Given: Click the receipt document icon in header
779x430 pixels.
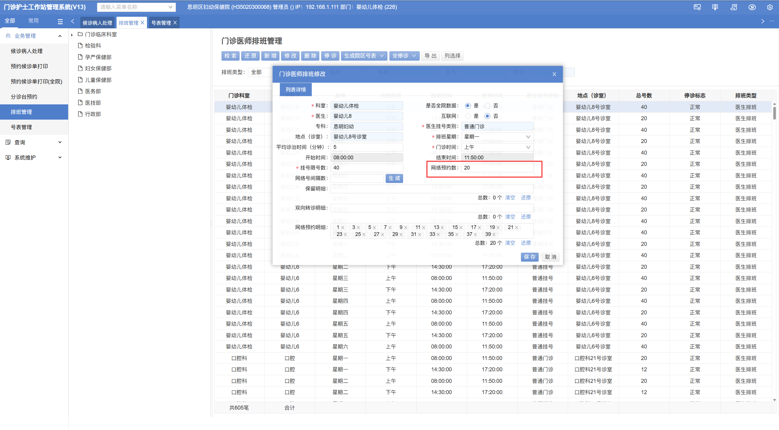Looking at the screenshot, I should (734, 7).
